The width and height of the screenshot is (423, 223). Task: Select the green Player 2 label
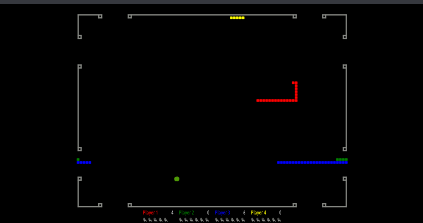(x=186, y=213)
